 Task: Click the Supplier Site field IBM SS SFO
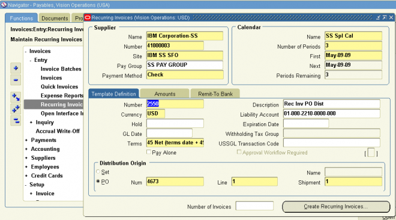185,55
